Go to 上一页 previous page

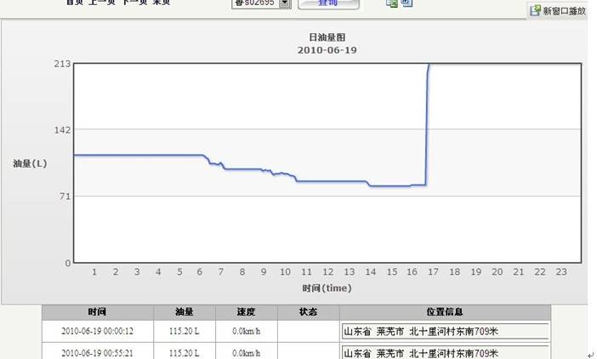tap(99, 3)
